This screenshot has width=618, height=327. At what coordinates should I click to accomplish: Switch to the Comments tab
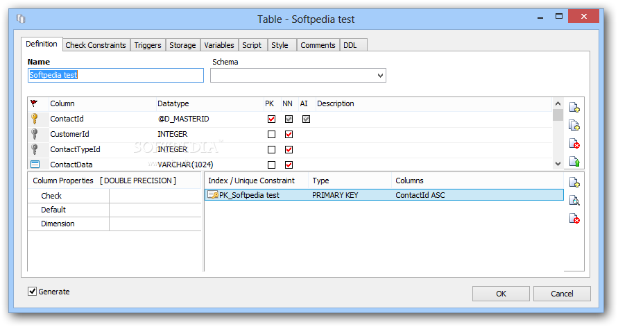point(318,45)
